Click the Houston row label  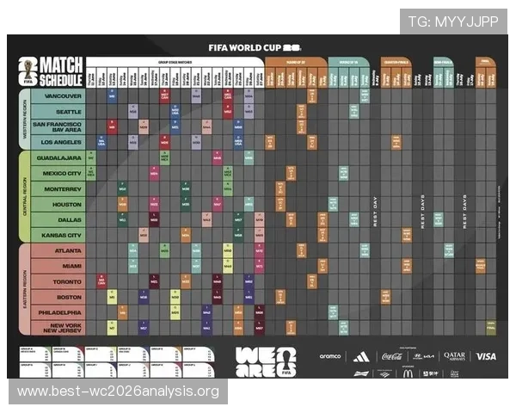click(58, 205)
